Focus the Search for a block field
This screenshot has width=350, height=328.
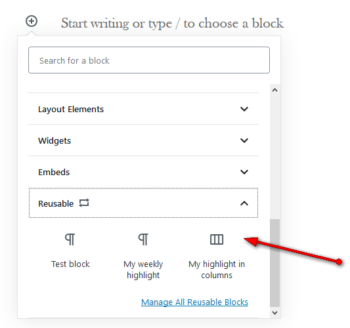pyautogui.click(x=149, y=60)
